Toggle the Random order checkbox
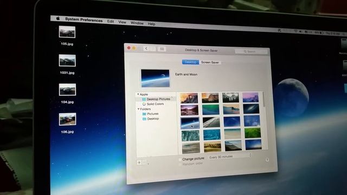 (180, 164)
